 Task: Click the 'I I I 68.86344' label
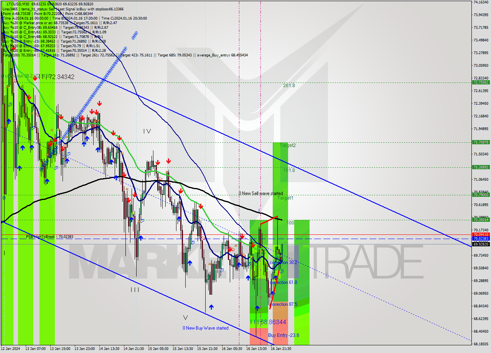pyautogui.click(x=268, y=322)
